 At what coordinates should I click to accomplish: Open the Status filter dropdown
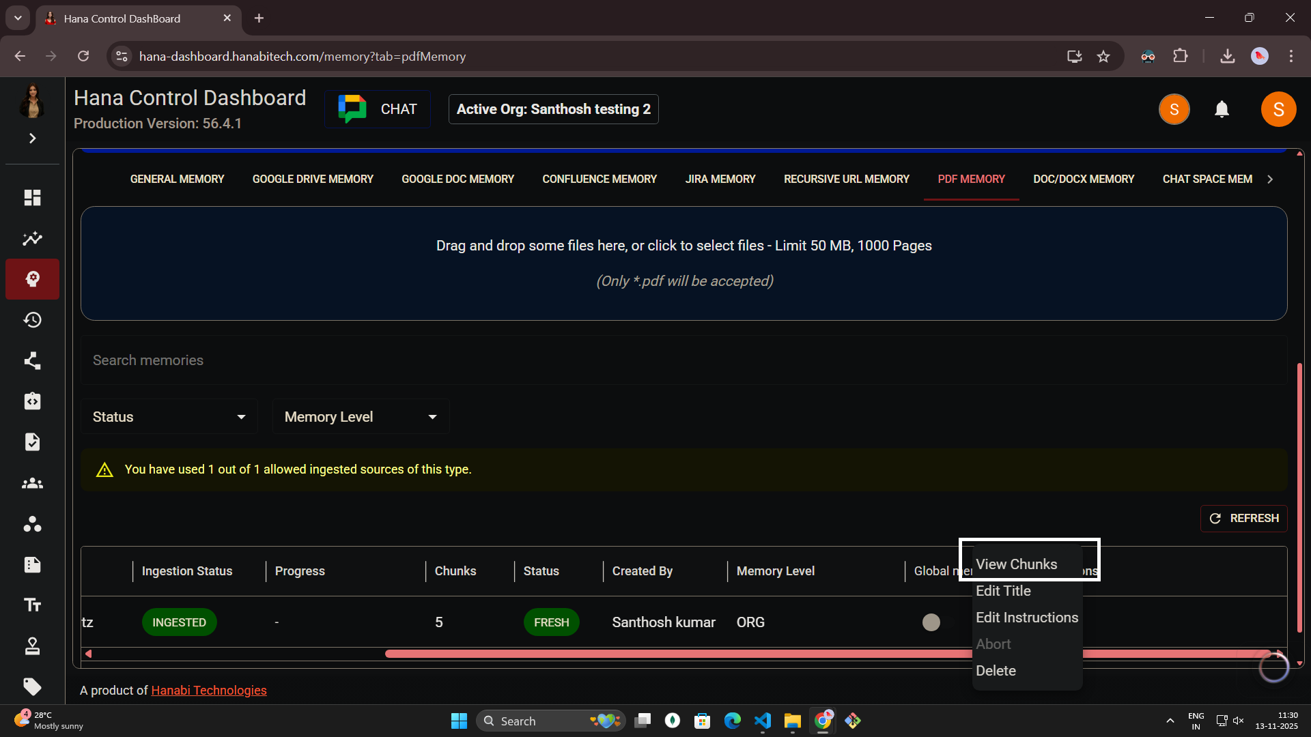169,416
